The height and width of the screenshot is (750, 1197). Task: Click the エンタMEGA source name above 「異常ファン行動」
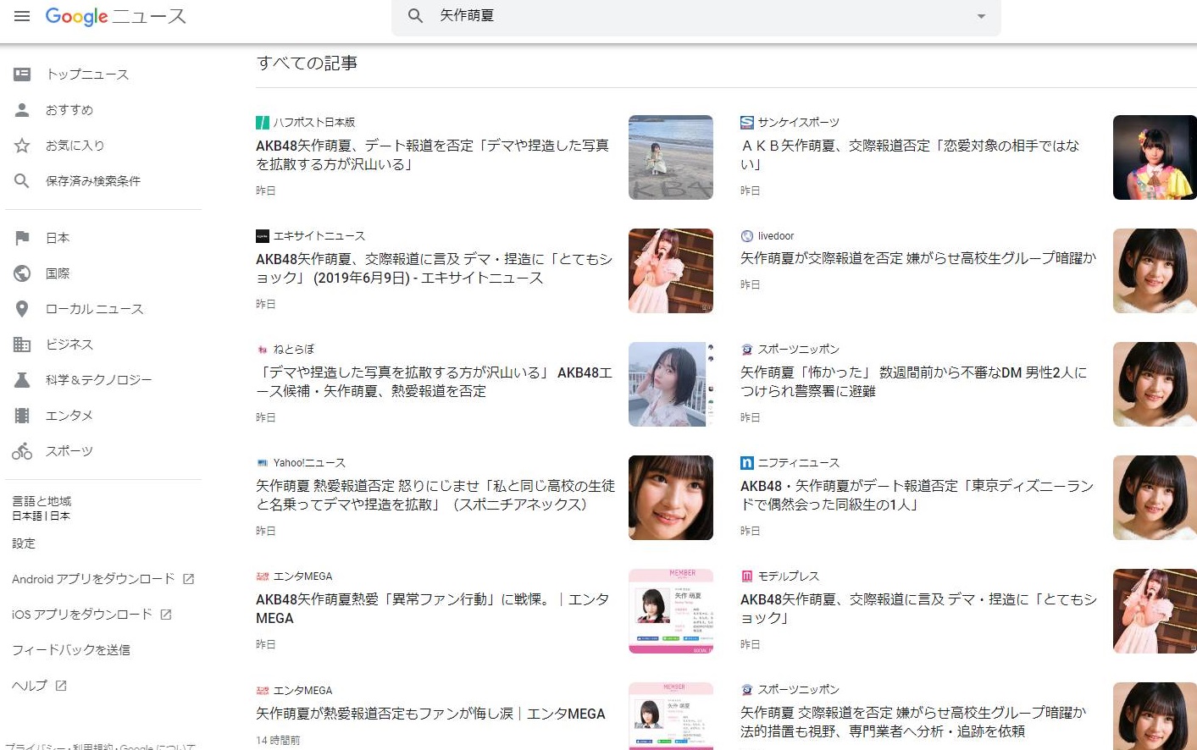pyautogui.click(x=303, y=576)
